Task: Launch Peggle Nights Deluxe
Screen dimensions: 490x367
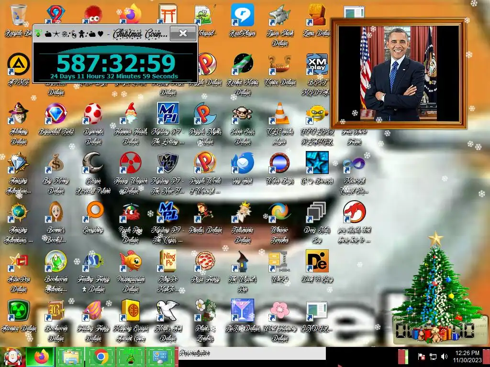Action: [x=205, y=113]
